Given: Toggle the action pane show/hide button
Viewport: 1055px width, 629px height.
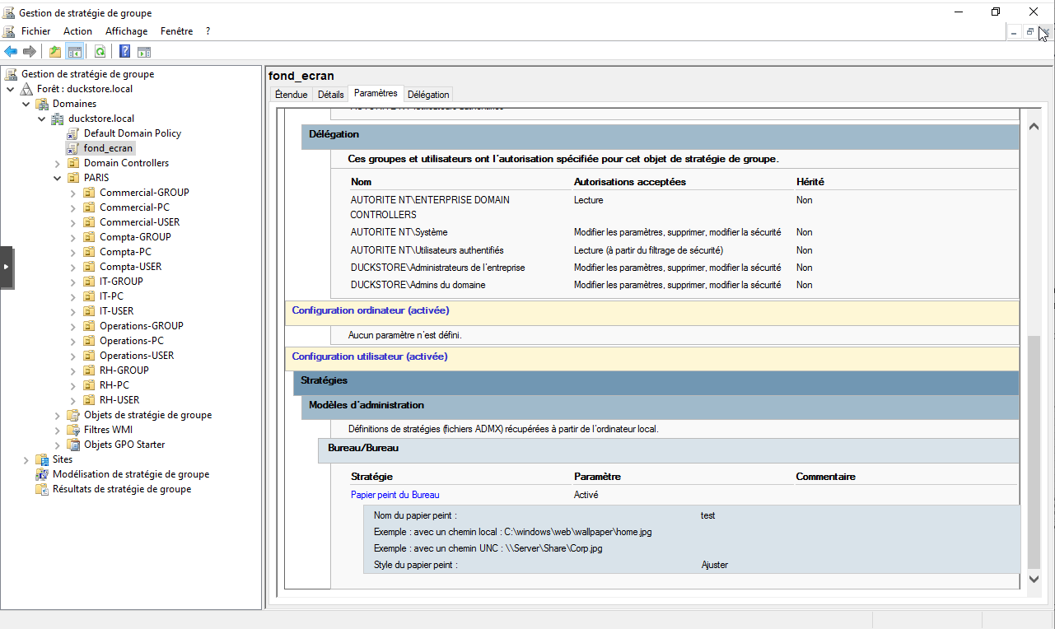Looking at the screenshot, I should click(144, 52).
